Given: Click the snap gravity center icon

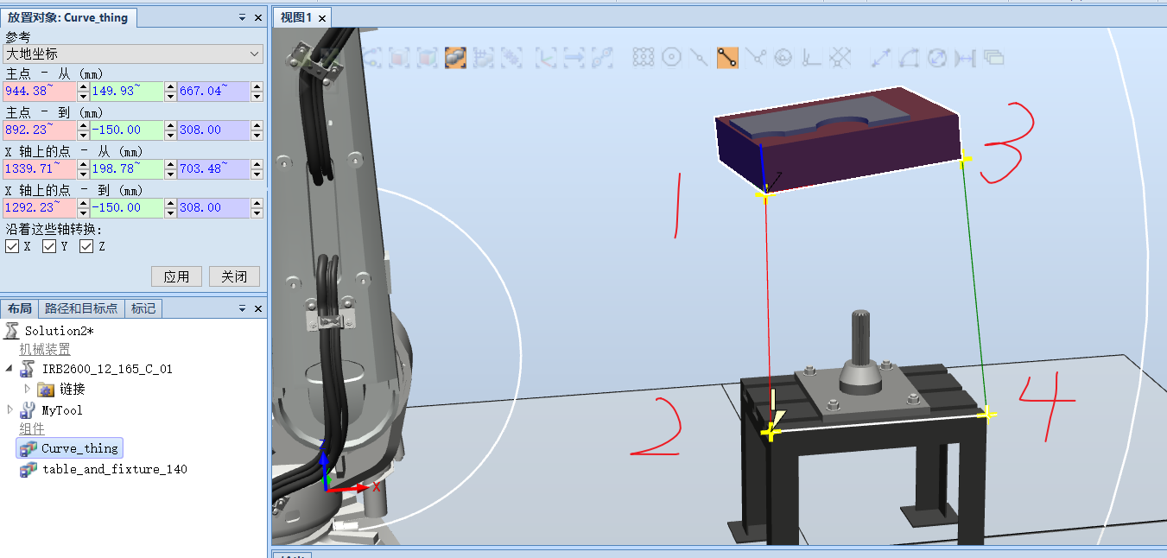Looking at the screenshot, I should pos(783,57).
